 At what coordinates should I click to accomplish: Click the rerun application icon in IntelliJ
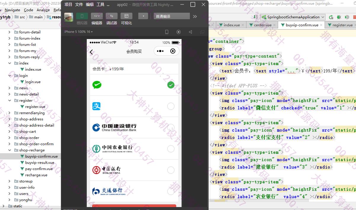[331, 17]
